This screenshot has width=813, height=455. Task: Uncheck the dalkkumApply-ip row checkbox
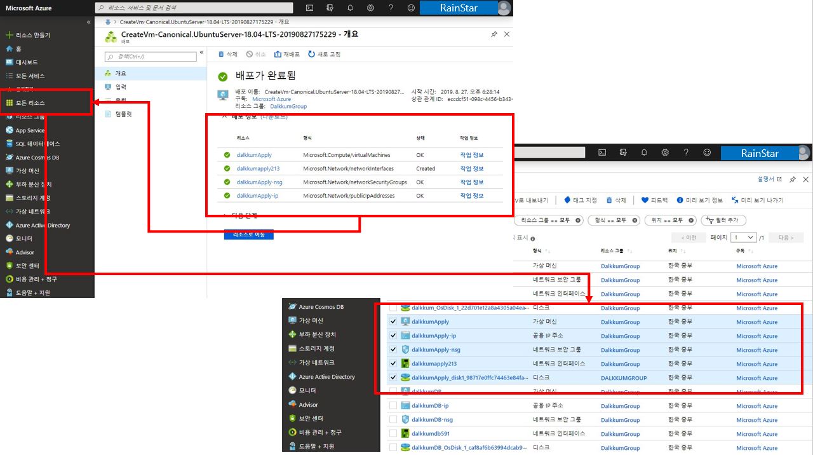pyautogui.click(x=393, y=336)
